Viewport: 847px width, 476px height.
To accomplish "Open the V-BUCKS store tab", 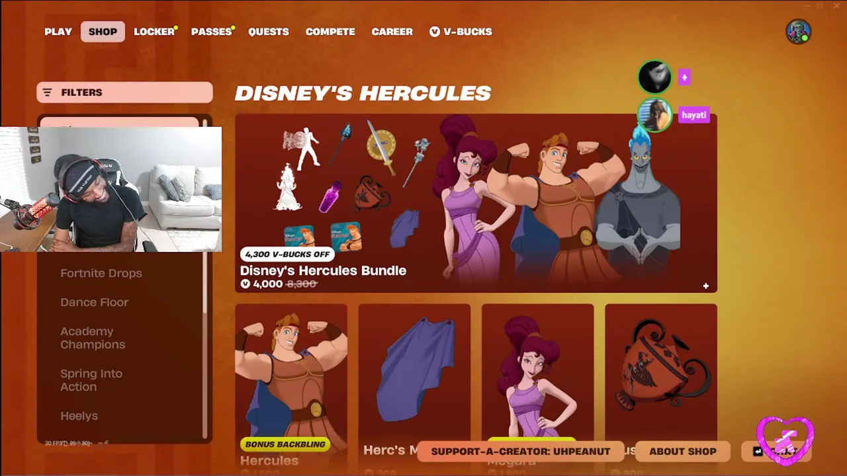I will pyautogui.click(x=461, y=32).
